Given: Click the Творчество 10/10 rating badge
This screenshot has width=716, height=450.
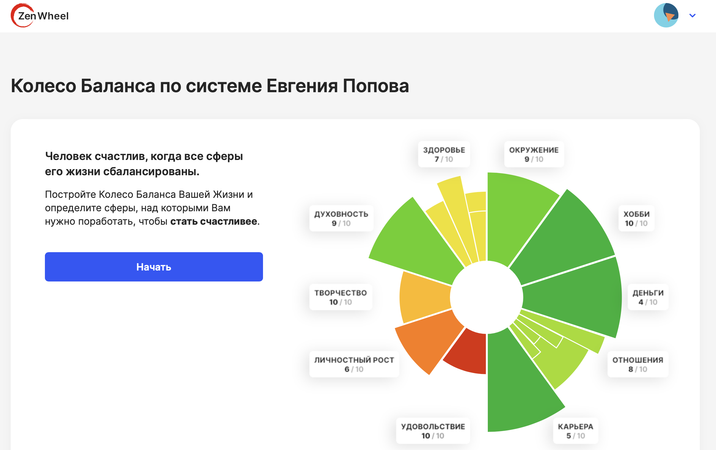Looking at the screenshot, I should pyautogui.click(x=341, y=297).
